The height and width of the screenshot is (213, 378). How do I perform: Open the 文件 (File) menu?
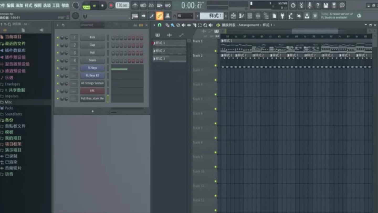tap(2, 5)
